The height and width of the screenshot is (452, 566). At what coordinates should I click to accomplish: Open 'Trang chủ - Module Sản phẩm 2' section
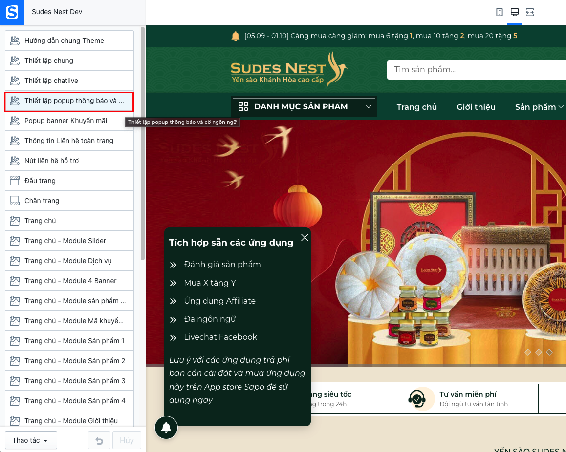pyautogui.click(x=69, y=361)
